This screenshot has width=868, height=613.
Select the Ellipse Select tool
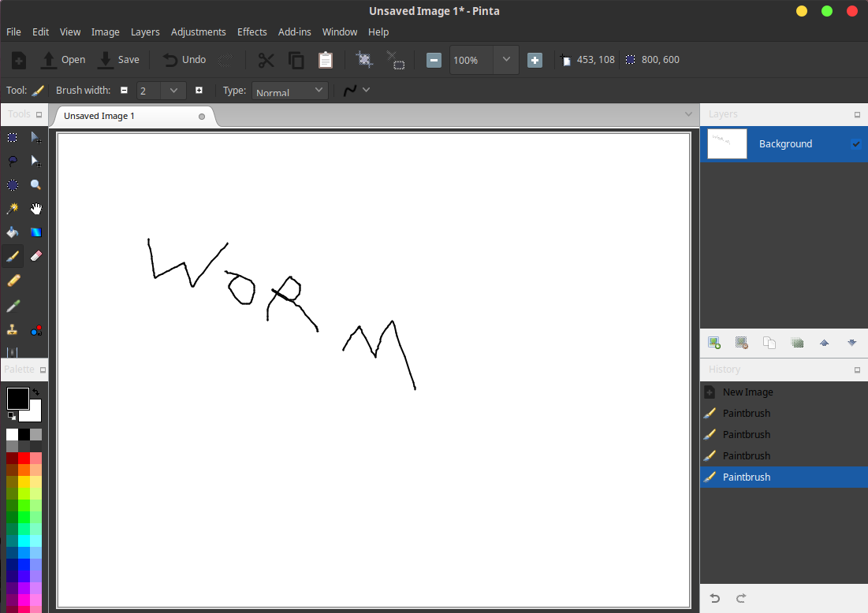12,185
